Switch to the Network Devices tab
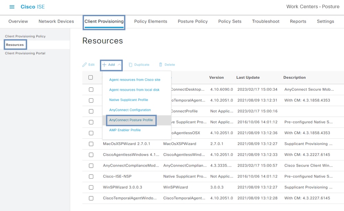Screen dimensions: 344x211 point(56,21)
